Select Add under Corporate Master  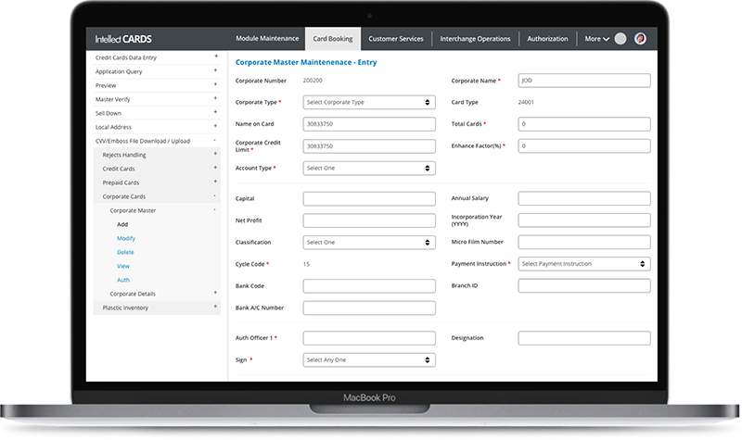(122, 224)
